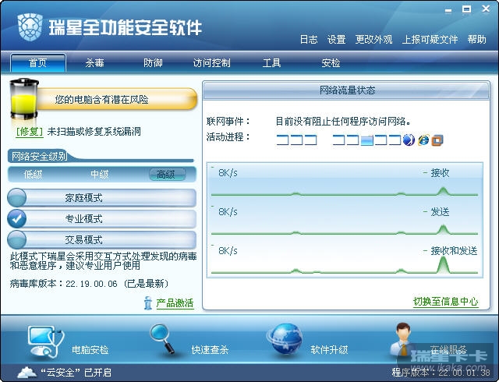The image size is (499, 382).
Task: Minimize the Rising security window
Action: [x=448, y=10]
